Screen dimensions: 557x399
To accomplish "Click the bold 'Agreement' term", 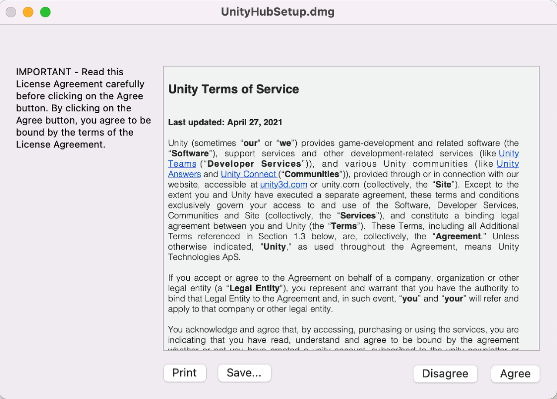I will [458, 236].
